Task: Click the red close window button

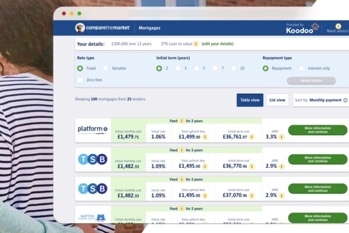Action: tap(64, 13)
